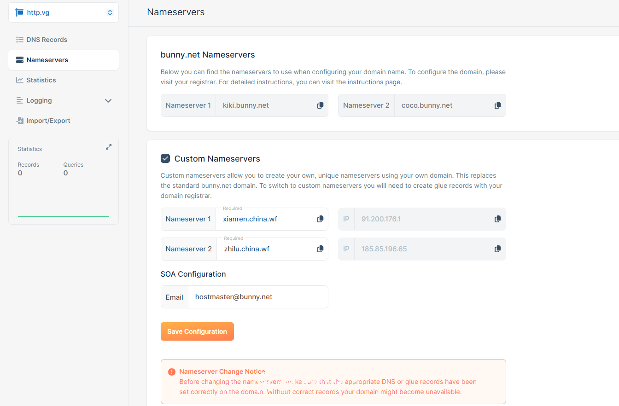The image size is (619, 406).
Task: Click the SOA Email input field
Action: 257,297
